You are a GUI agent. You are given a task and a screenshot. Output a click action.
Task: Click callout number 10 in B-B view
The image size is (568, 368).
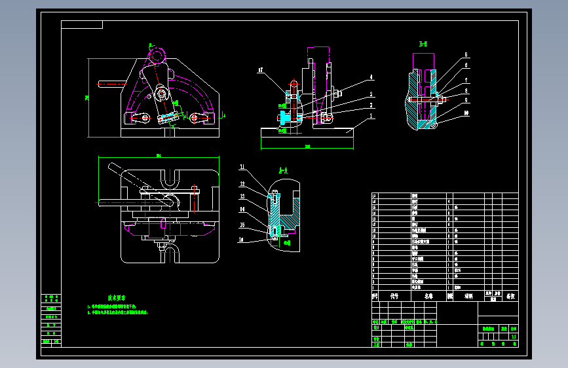tap(466, 113)
